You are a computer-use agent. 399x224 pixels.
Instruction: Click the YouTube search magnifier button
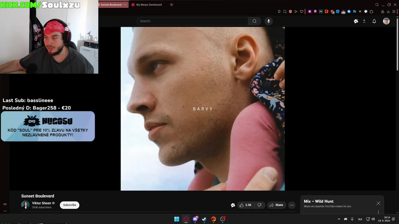pos(254,21)
